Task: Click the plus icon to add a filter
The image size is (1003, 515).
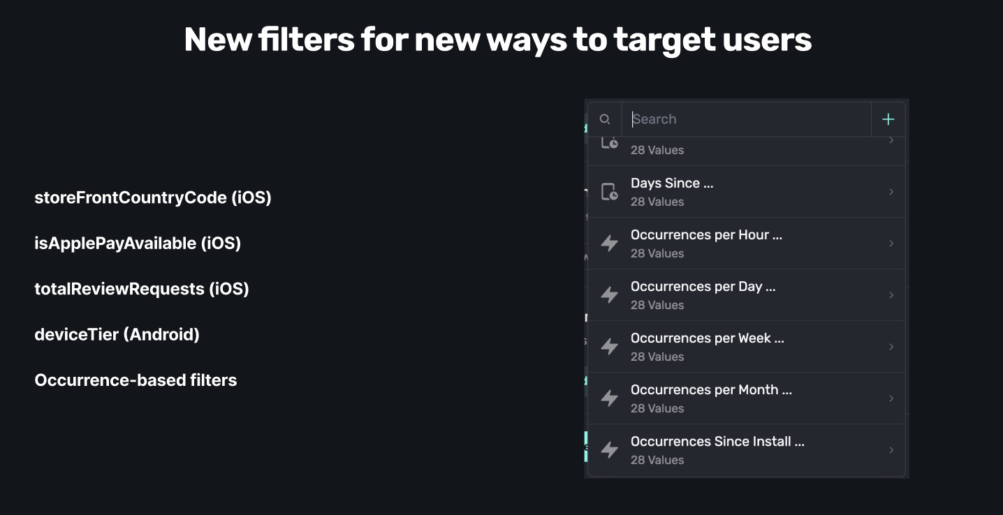Action: 887,119
